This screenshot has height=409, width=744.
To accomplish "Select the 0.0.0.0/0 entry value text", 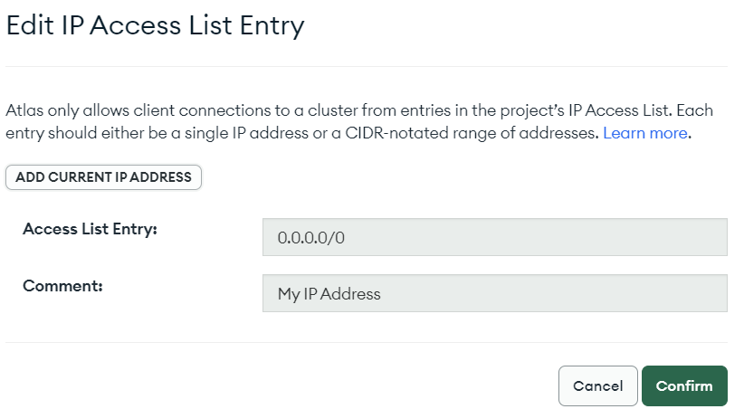I will [x=311, y=237].
